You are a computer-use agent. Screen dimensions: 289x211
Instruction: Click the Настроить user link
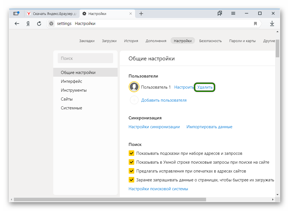pyautogui.click(x=184, y=87)
